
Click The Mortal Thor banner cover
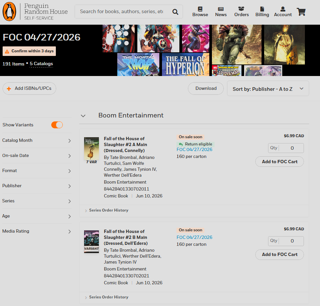pos(138,64)
